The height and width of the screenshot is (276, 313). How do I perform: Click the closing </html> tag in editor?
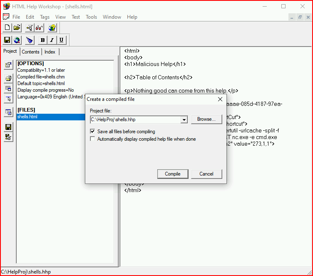(x=132, y=190)
